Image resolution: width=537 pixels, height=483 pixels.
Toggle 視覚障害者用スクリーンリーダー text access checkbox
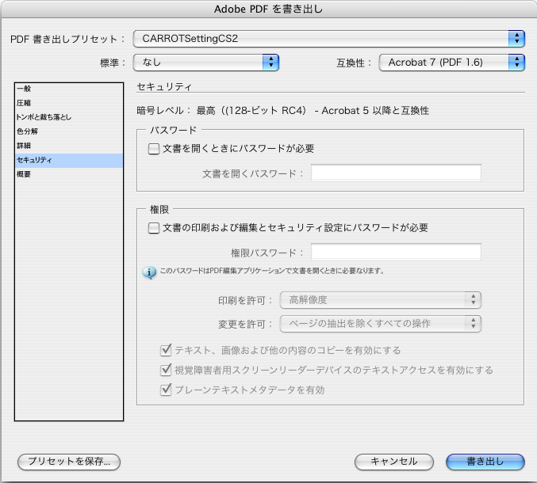[166, 370]
